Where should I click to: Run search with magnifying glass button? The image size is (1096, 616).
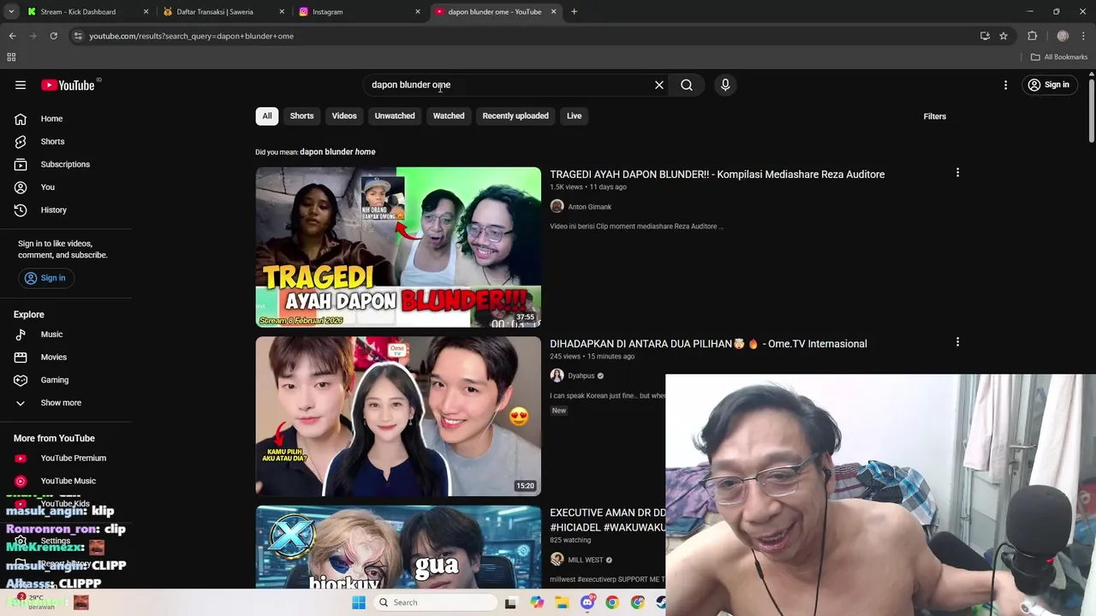[687, 85]
